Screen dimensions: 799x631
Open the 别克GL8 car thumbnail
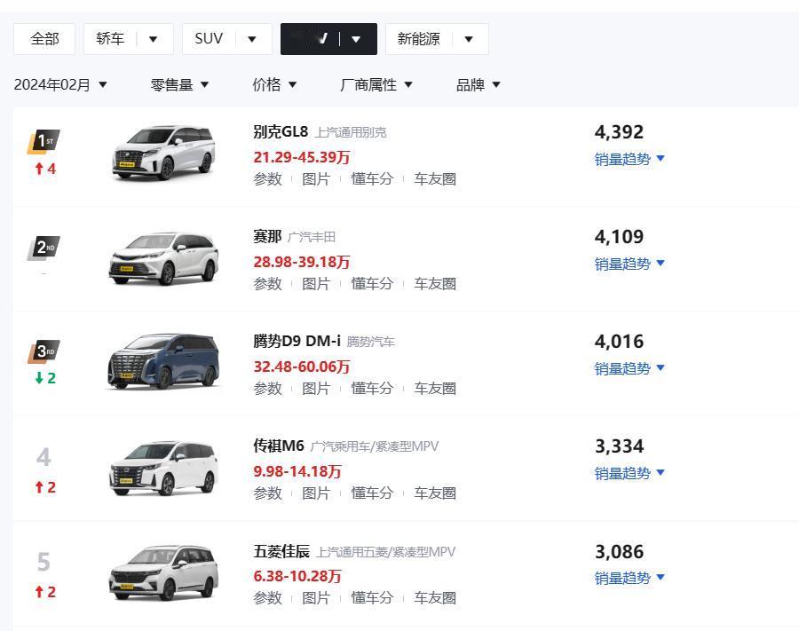163,153
